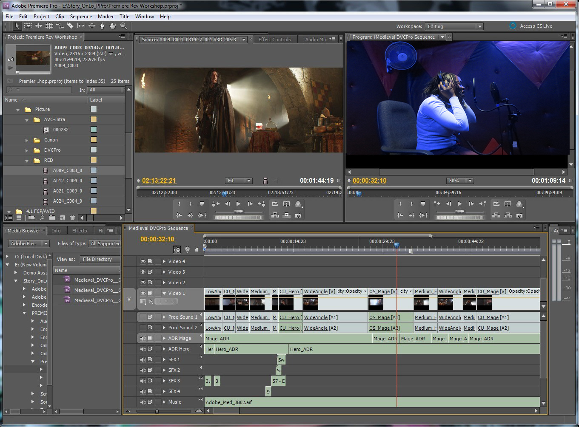Open the Program monitor 50% zoom dropdown
579x427 pixels.
tap(460, 181)
